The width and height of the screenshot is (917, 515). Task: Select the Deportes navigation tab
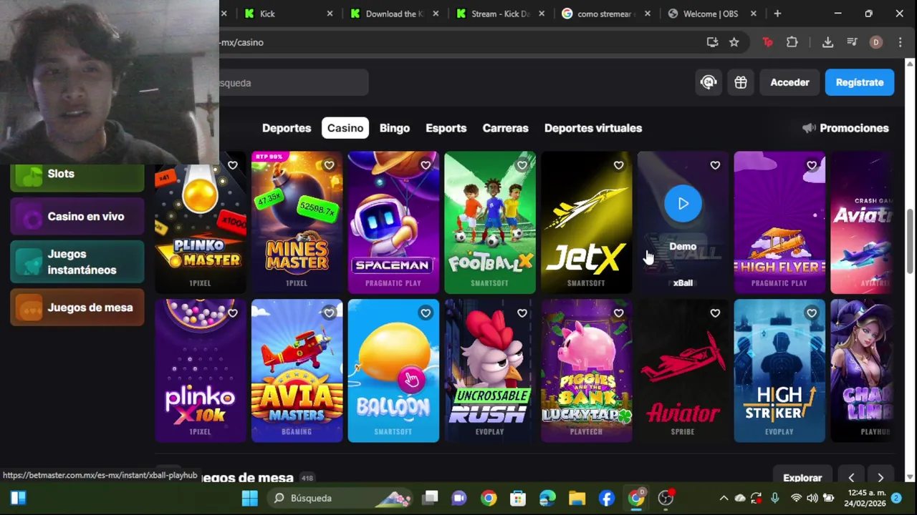tap(287, 128)
